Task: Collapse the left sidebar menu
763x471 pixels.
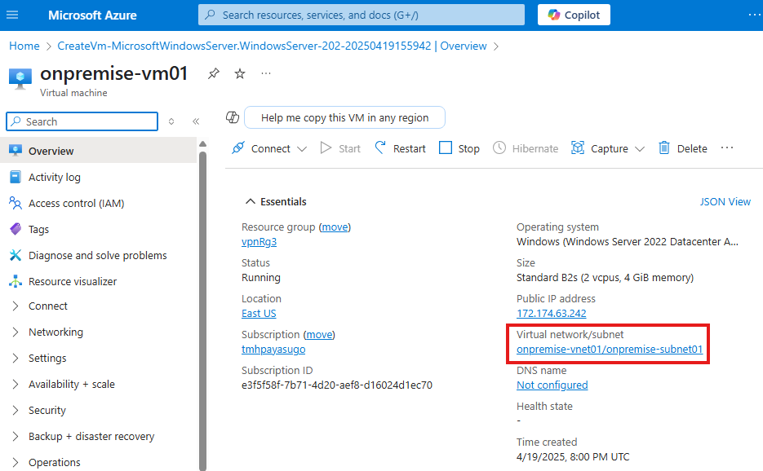Action: pos(196,121)
